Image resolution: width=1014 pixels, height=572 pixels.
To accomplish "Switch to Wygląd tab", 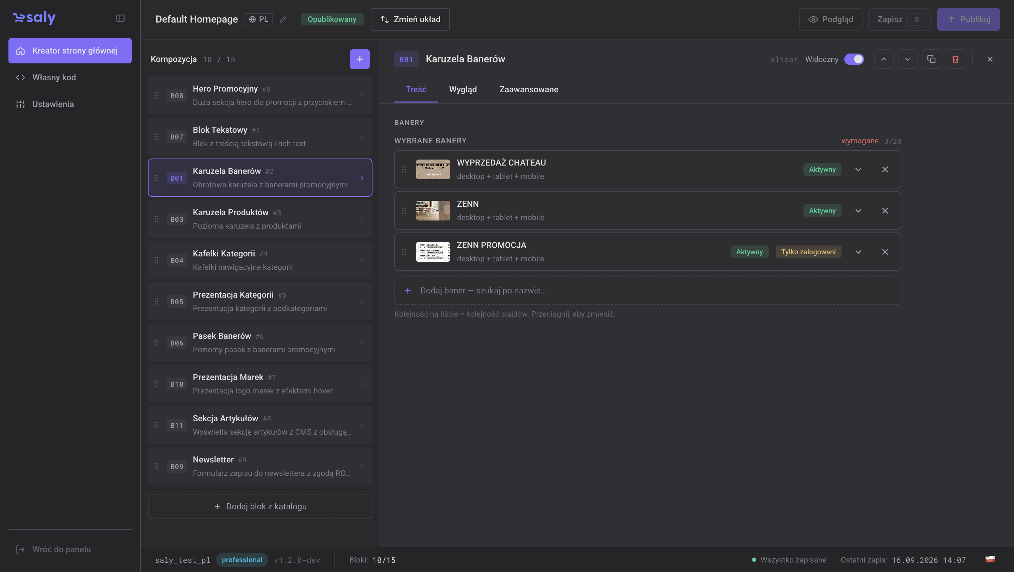I will coord(463,89).
